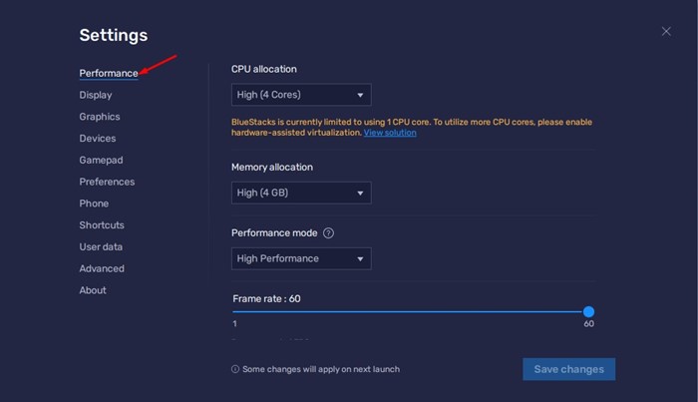Click the Performance mode help question icon
The height and width of the screenshot is (402, 698).
pyautogui.click(x=328, y=233)
